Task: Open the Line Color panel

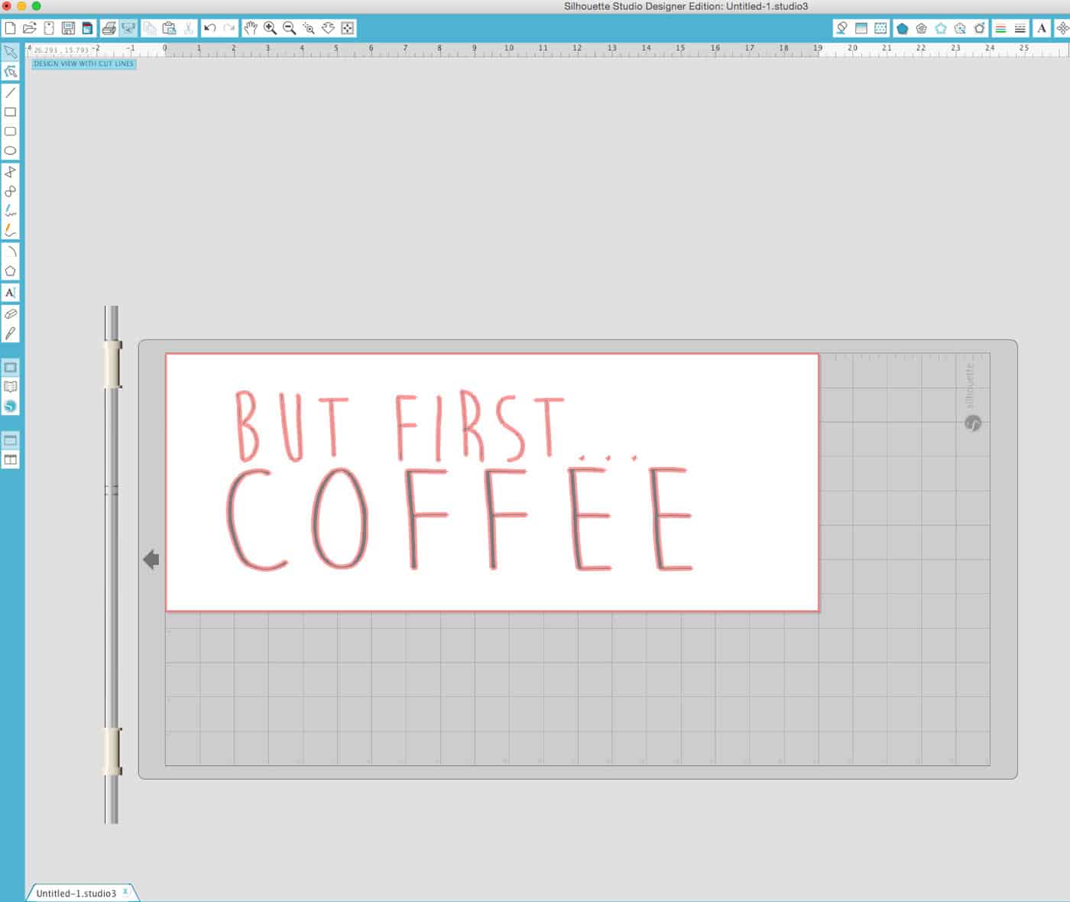Action: [x=1000, y=28]
